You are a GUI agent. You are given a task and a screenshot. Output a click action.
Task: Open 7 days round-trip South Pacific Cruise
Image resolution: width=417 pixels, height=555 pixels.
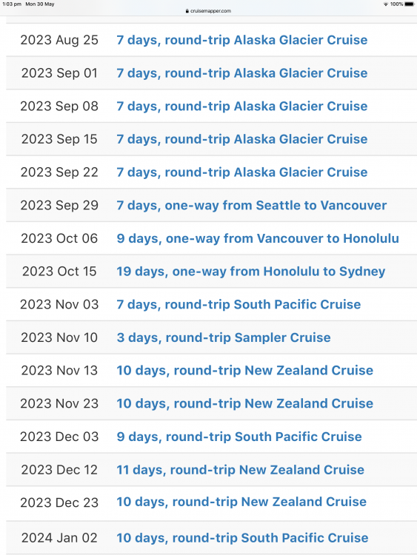coord(238,304)
